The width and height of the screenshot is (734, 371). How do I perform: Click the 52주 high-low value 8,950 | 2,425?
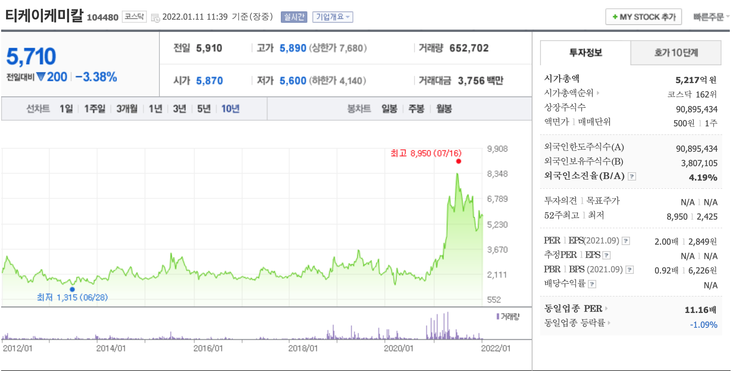[x=692, y=217]
